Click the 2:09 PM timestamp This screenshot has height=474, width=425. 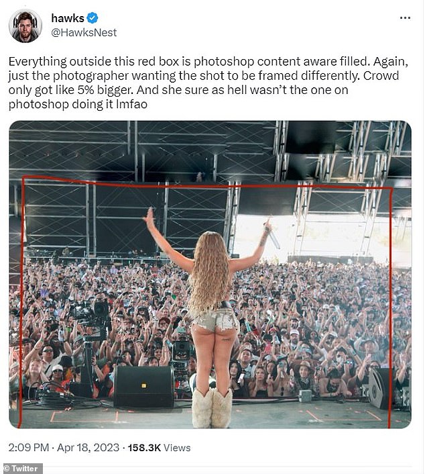click(29, 447)
